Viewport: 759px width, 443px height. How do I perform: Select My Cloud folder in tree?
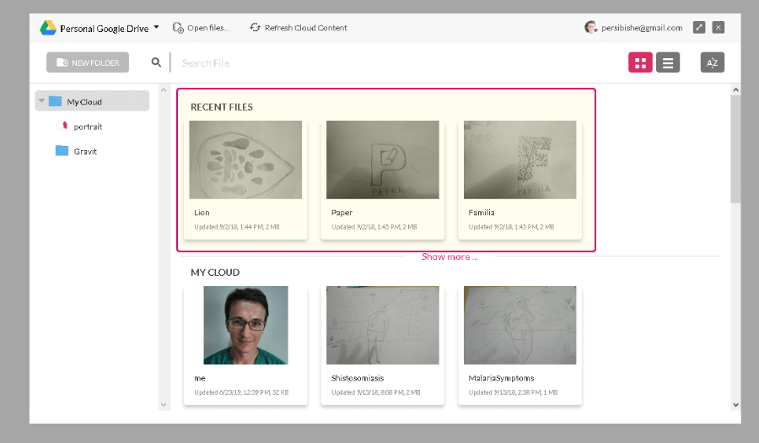[92, 101]
